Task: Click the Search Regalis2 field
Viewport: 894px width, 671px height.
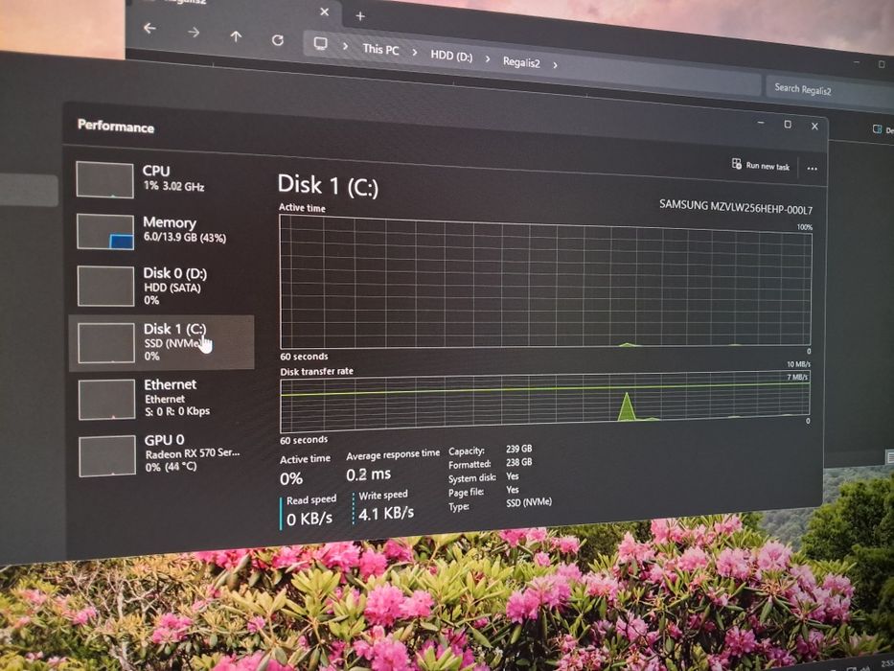Action: (830, 91)
